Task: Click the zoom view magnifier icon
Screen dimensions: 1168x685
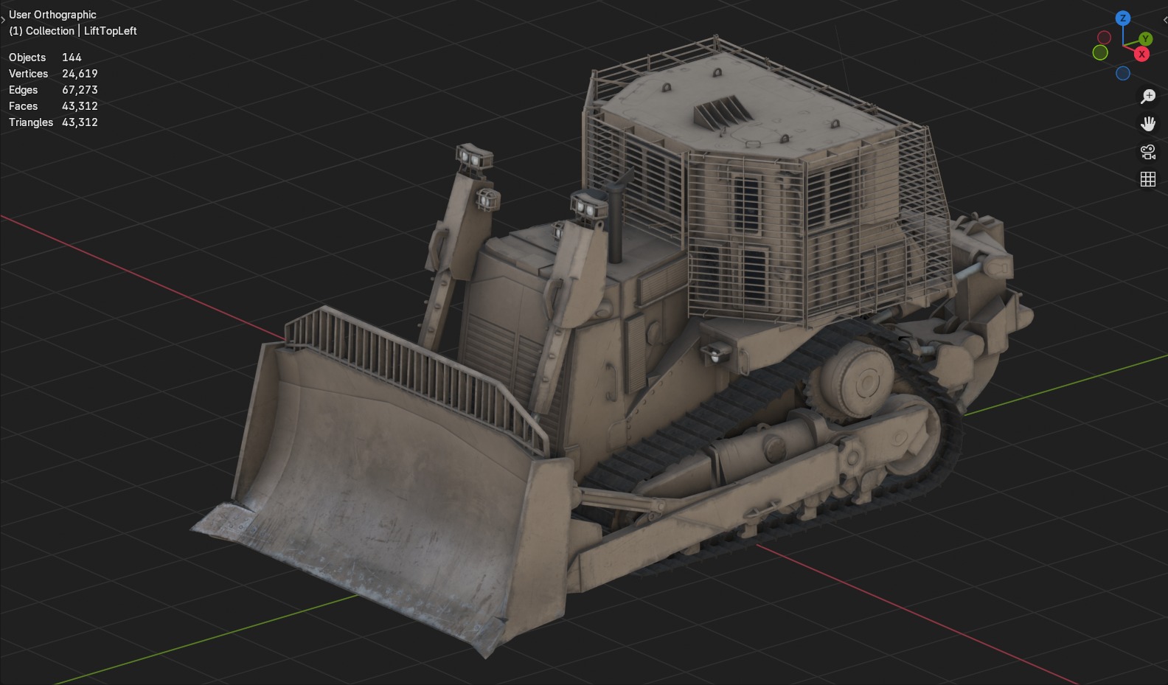Action: [x=1148, y=96]
